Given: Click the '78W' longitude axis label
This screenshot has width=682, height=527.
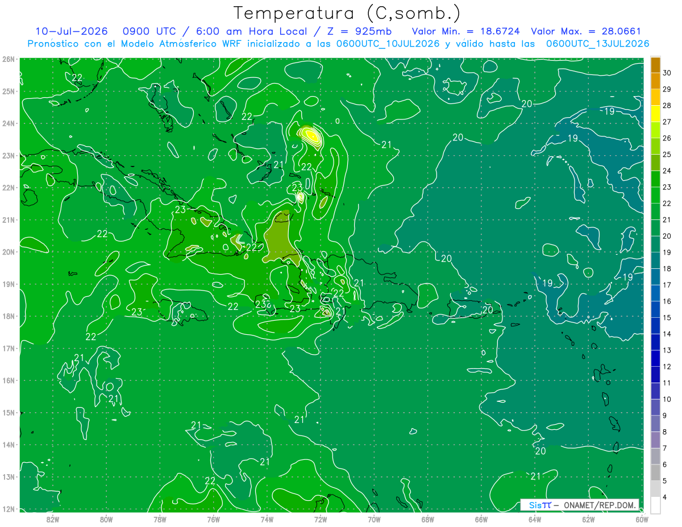Looking at the screenshot, I should (160, 519).
